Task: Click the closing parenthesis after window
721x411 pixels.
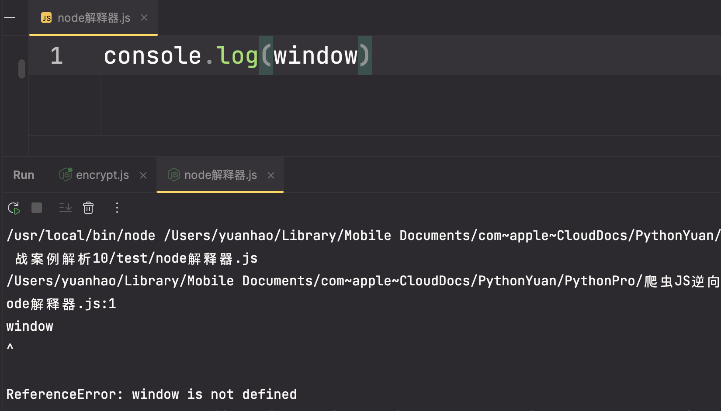Action: point(365,56)
